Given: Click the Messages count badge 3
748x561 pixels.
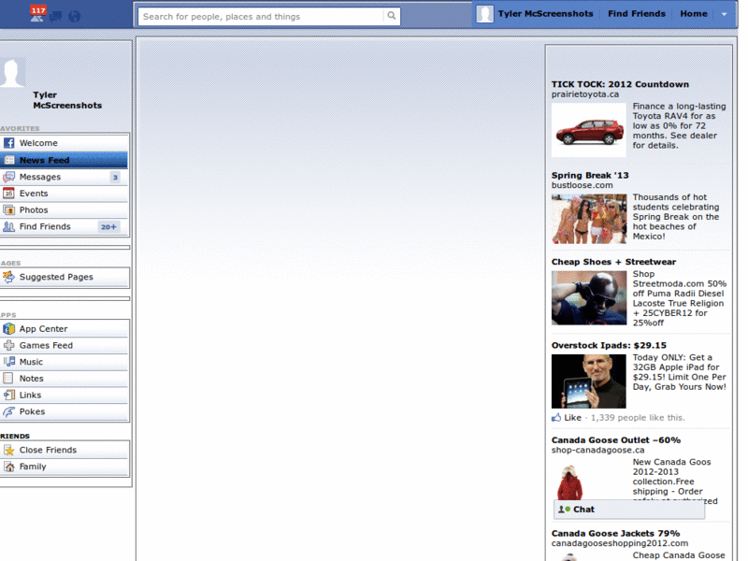Looking at the screenshot, I should [x=115, y=178].
